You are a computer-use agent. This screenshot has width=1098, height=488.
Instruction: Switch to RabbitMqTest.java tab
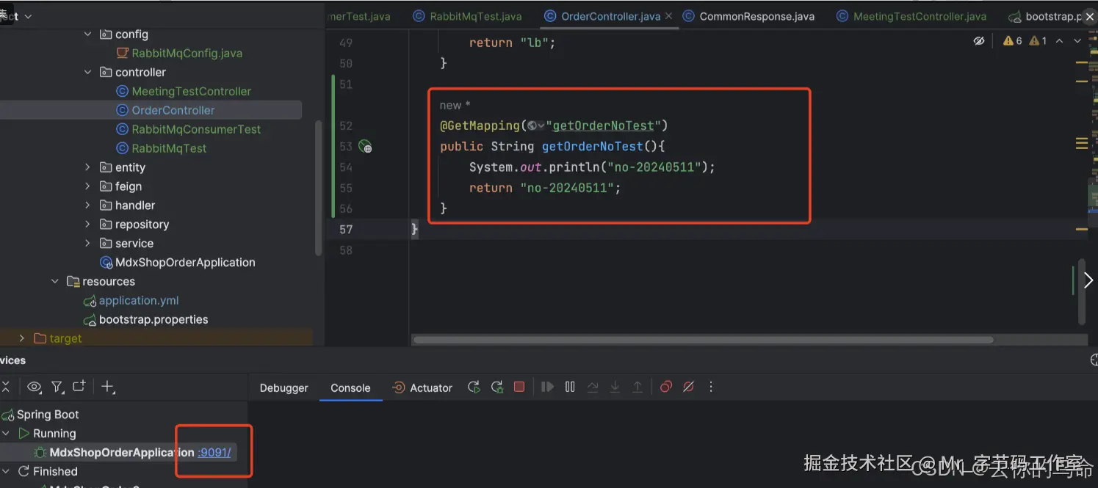click(x=467, y=16)
